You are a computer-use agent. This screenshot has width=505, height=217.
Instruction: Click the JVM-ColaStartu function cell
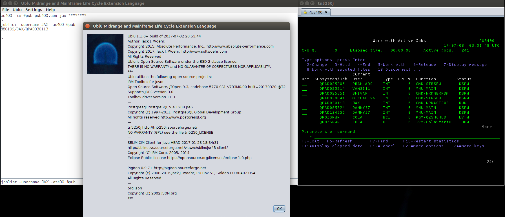click(x=433, y=122)
